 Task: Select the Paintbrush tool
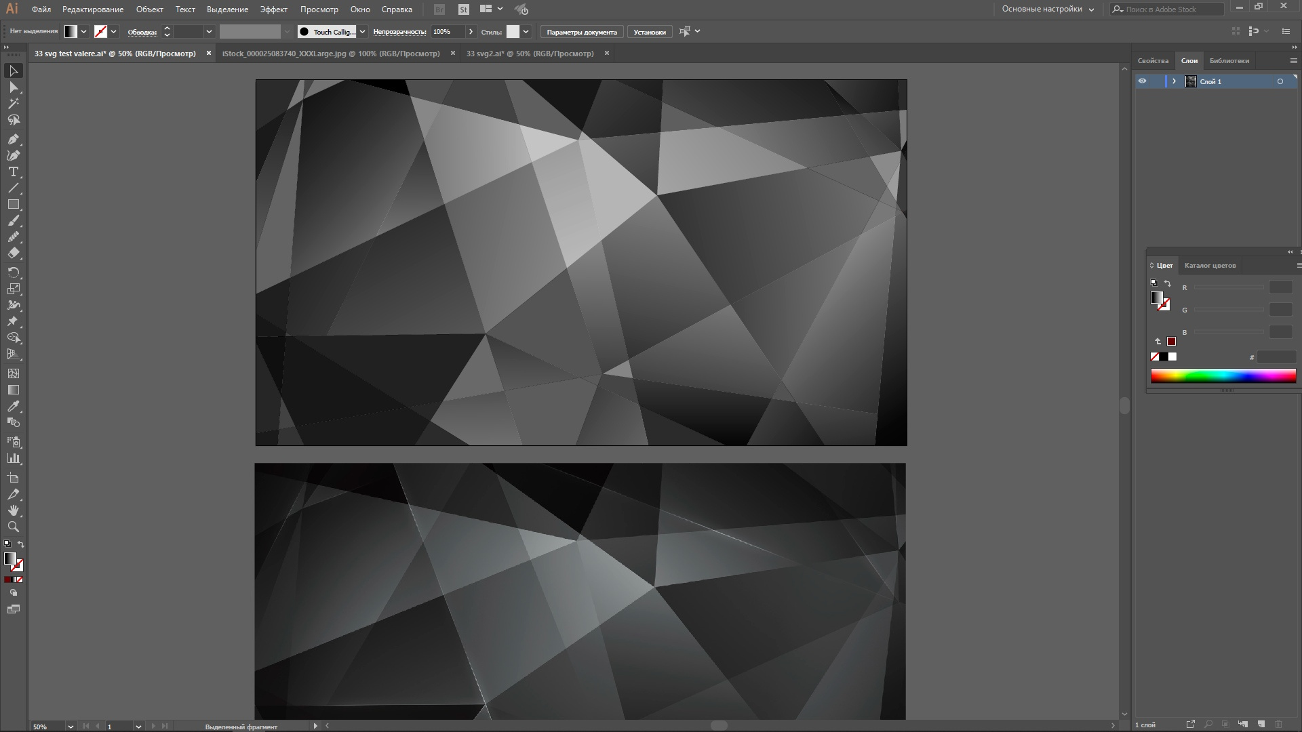pos(14,220)
